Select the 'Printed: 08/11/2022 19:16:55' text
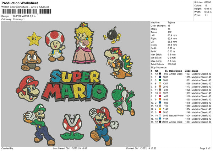The image size is (213, 151). click(141, 148)
